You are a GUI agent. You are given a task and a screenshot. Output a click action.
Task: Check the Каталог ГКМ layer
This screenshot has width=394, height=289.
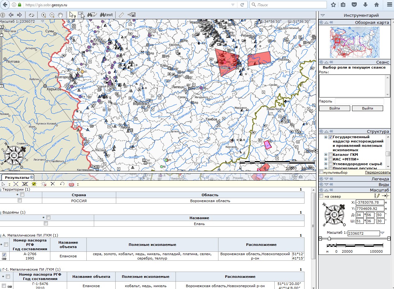[x=330, y=154]
